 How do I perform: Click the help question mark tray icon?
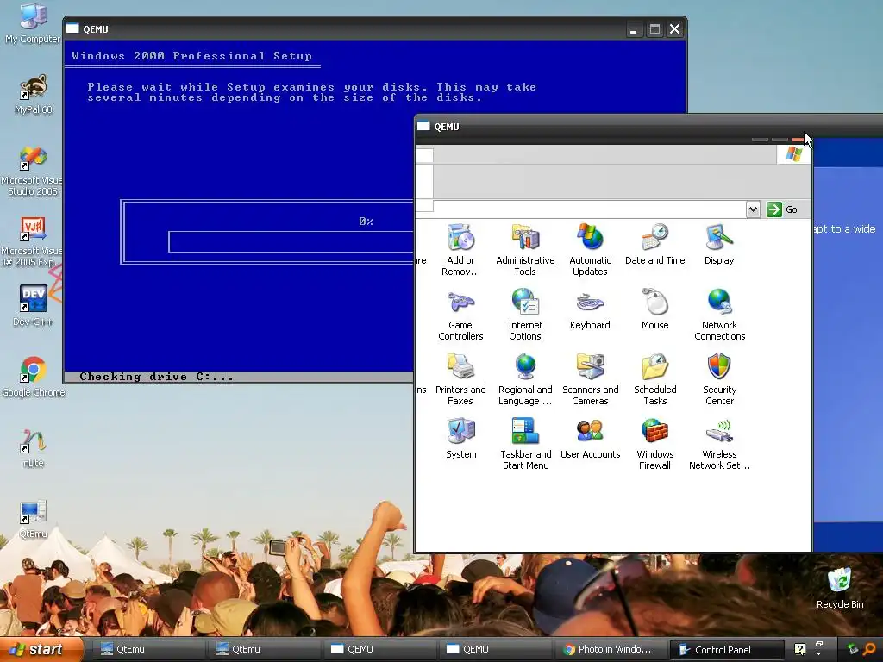click(799, 650)
